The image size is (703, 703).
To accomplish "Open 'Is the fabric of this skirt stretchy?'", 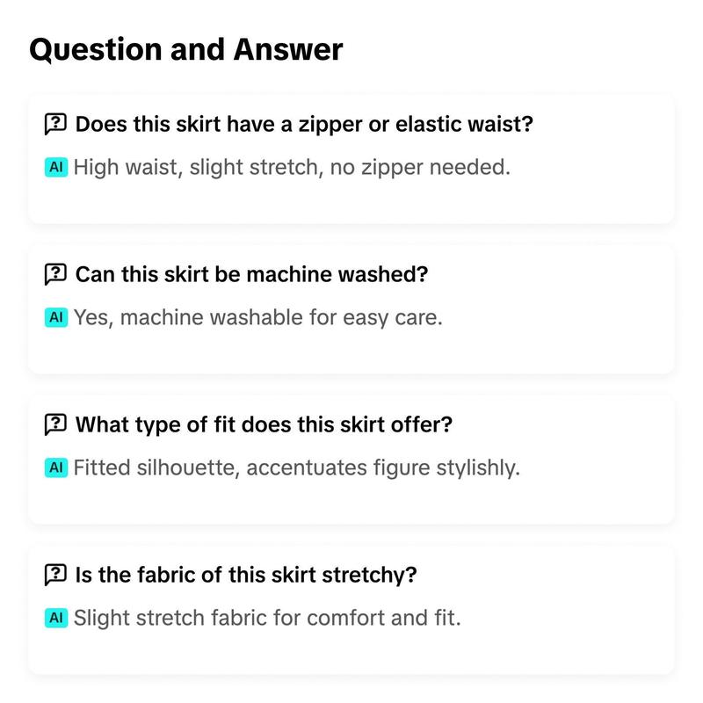I will [x=246, y=575].
